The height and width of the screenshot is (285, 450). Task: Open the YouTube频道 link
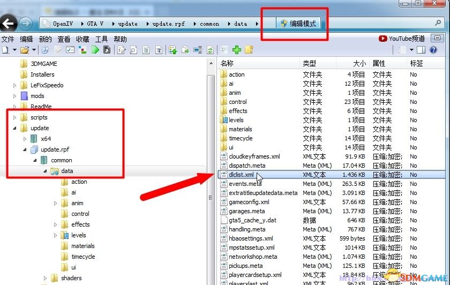pos(402,39)
